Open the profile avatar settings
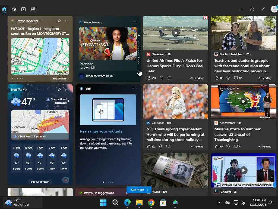Image resolution: width=278 pixels, height=209 pixels. [x=274, y=9]
